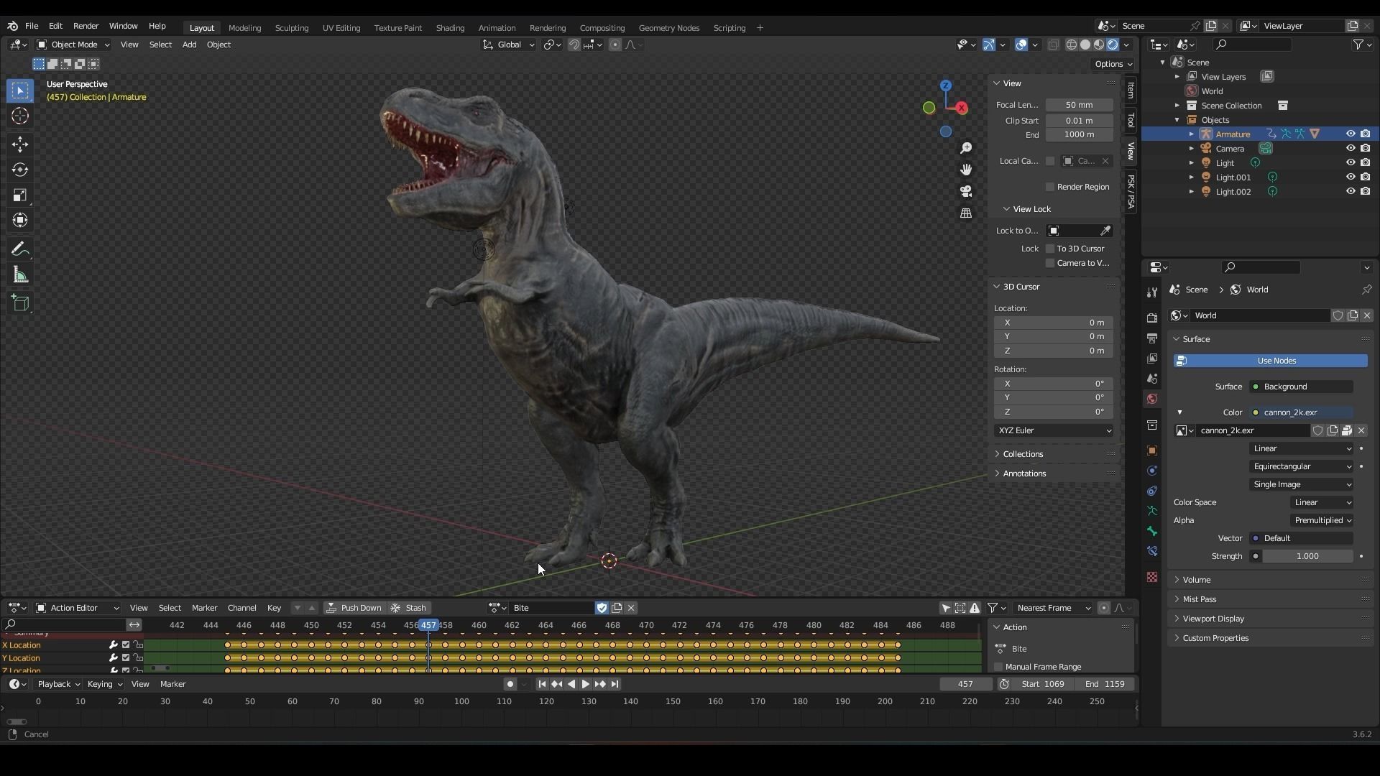Open the Texture properties tab icon

coord(1152,577)
